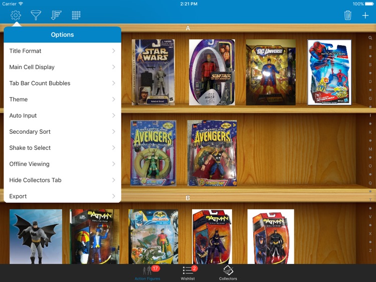Open the DC Universe Superman figure
The height and width of the screenshot is (282, 376).
(271, 72)
